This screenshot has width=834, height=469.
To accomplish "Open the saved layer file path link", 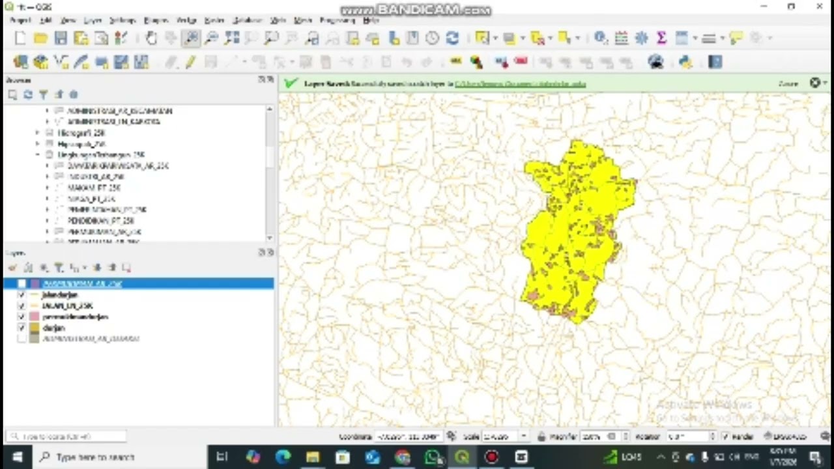I will click(x=520, y=83).
